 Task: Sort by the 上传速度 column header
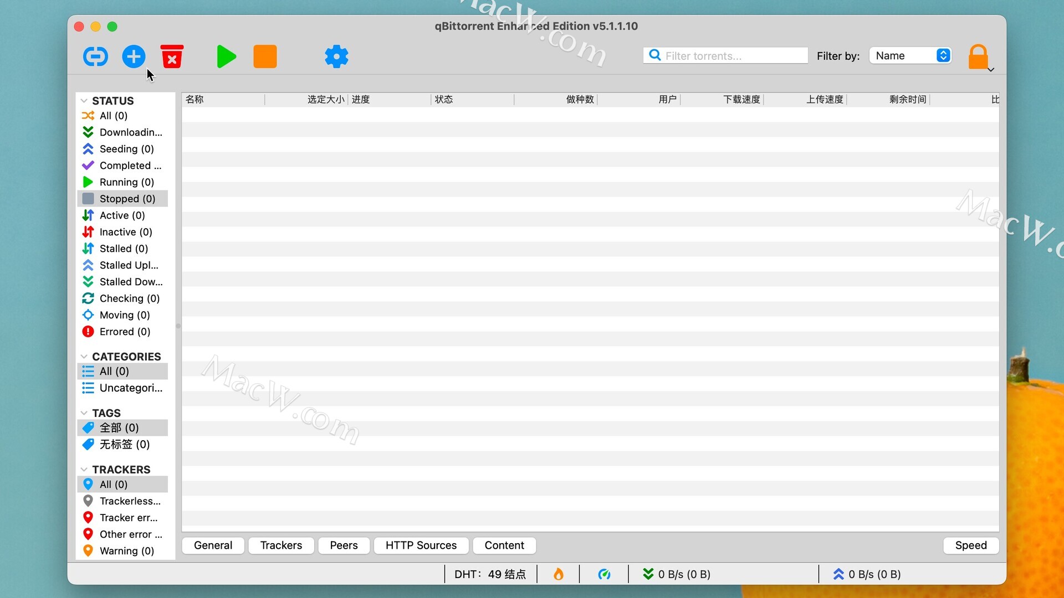click(x=805, y=100)
